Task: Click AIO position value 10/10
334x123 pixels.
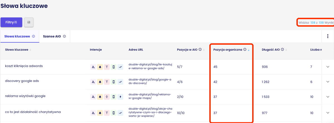Action: (x=181, y=113)
